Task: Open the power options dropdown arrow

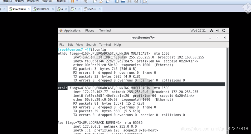Action: (x=77, y=1)
